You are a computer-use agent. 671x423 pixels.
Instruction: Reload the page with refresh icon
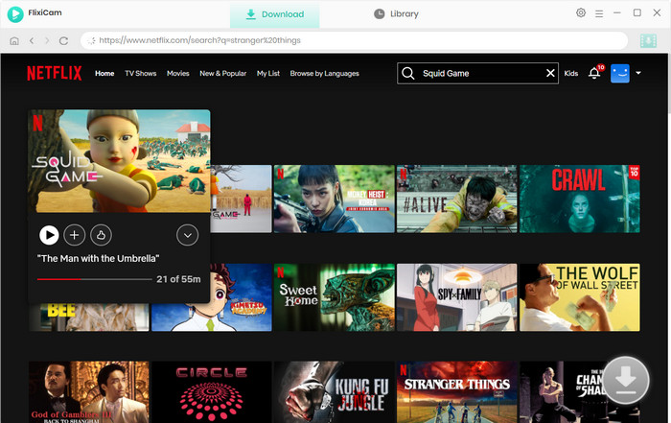click(x=64, y=40)
